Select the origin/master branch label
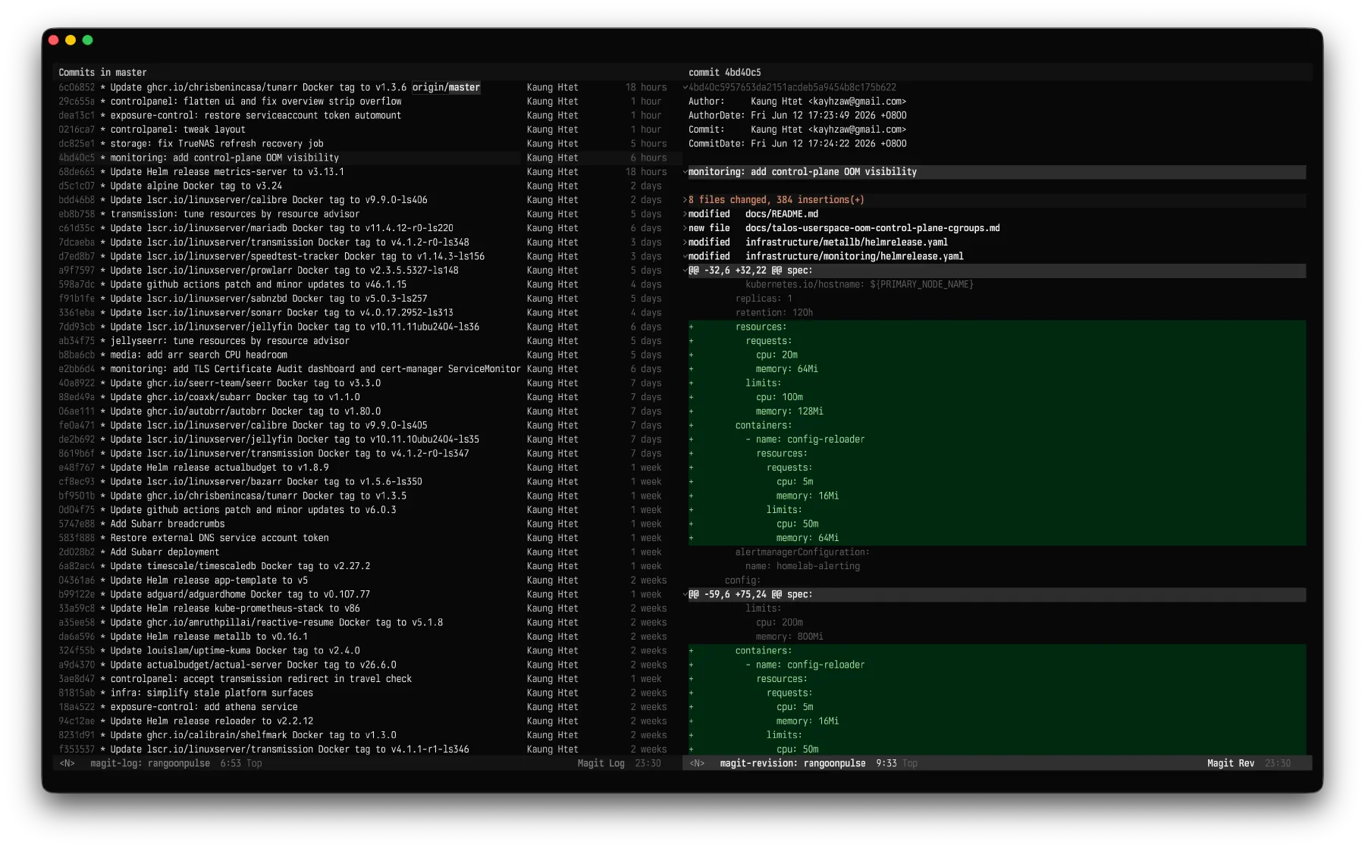The height and width of the screenshot is (848, 1365). 446,87
